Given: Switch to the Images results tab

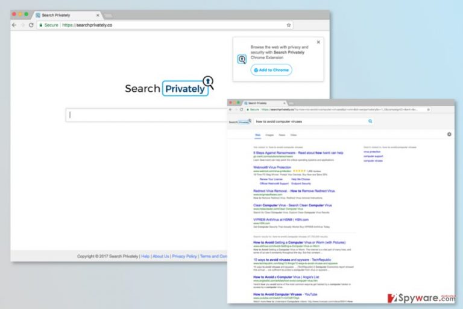Looking at the screenshot, I should (x=269, y=135).
